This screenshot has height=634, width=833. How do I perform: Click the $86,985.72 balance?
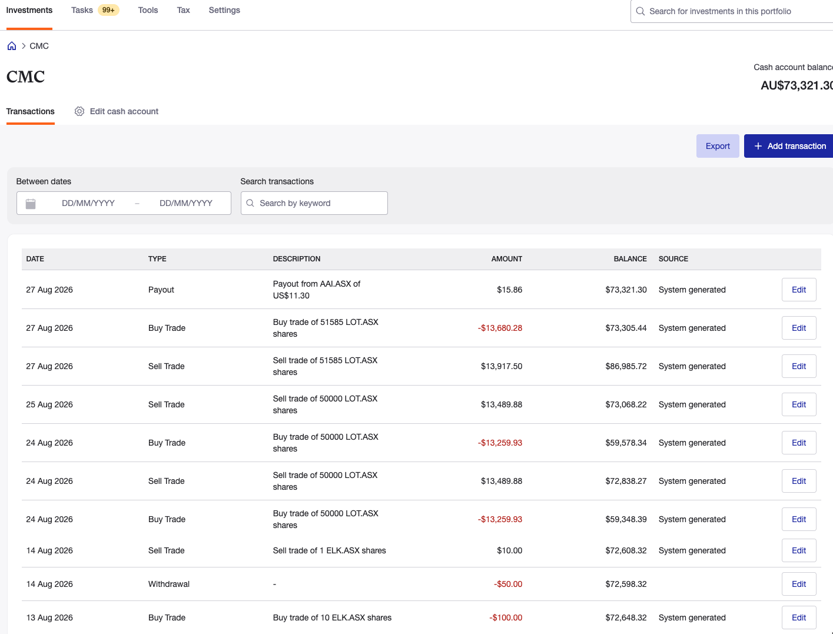click(x=626, y=366)
